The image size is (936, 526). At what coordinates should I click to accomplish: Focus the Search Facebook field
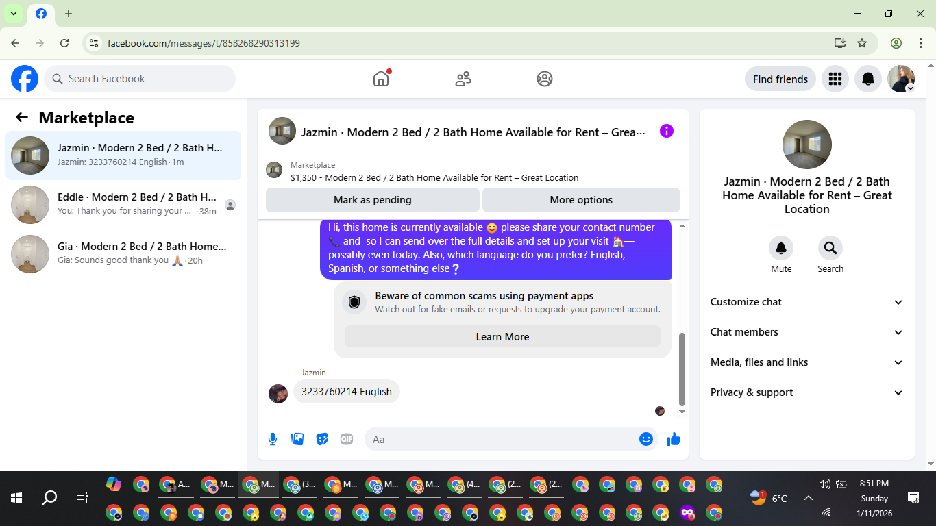pos(140,79)
